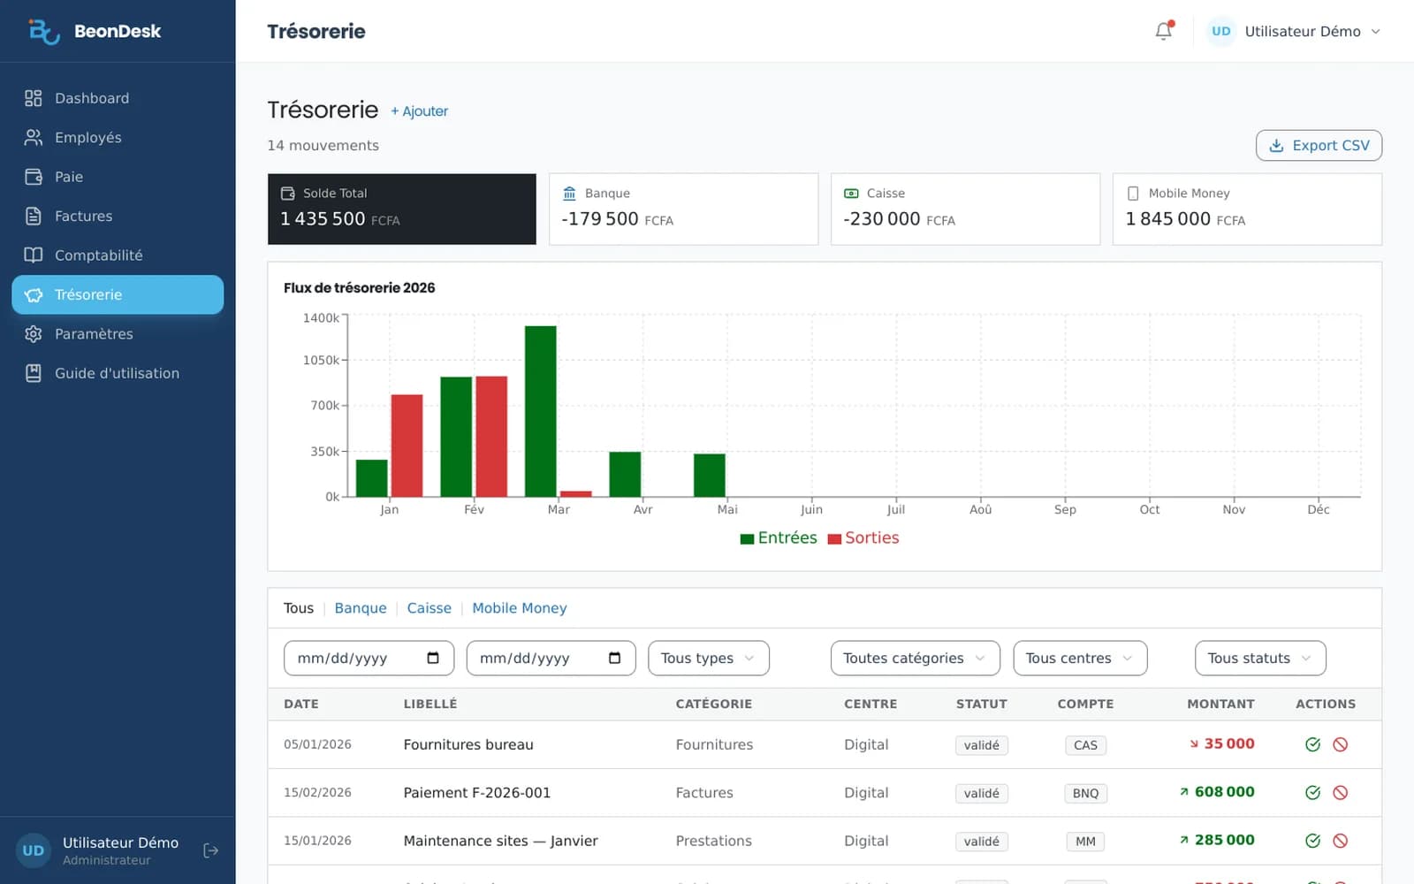Cancel the Paiement F-2026-001 movement
The width and height of the screenshot is (1414, 884).
[x=1340, y=793]
